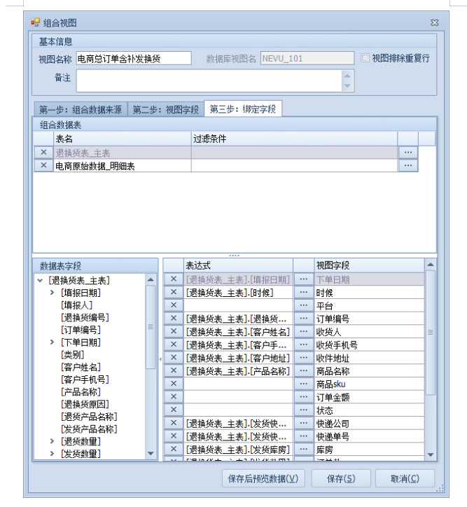Switch to 第二步:视图字段 tab
This screenshot has width=467, height=507.
click(167, 109)
